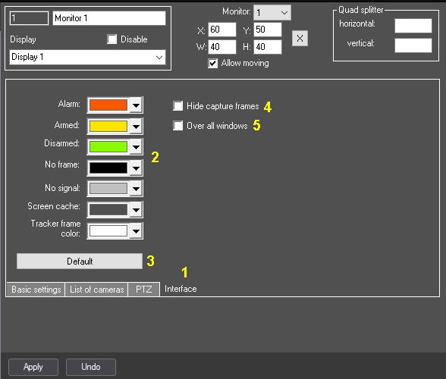Tick the Disable checkbox
The image size is (446, 379).
tap(111, 39)
